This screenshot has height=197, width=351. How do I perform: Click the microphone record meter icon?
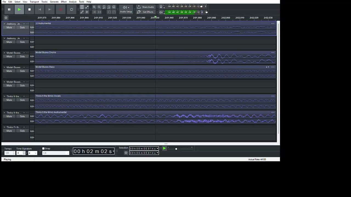tap(161, 7)
